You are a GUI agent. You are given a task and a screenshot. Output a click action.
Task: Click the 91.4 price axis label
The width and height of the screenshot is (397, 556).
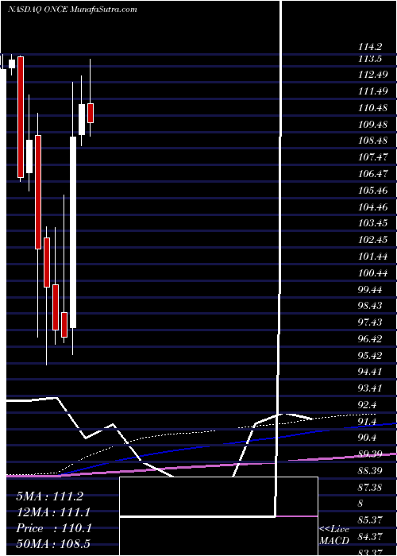click(368, 422)
